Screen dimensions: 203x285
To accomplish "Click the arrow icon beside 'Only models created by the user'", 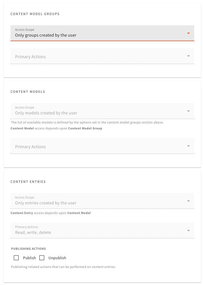I will click(x=188, y=111).
